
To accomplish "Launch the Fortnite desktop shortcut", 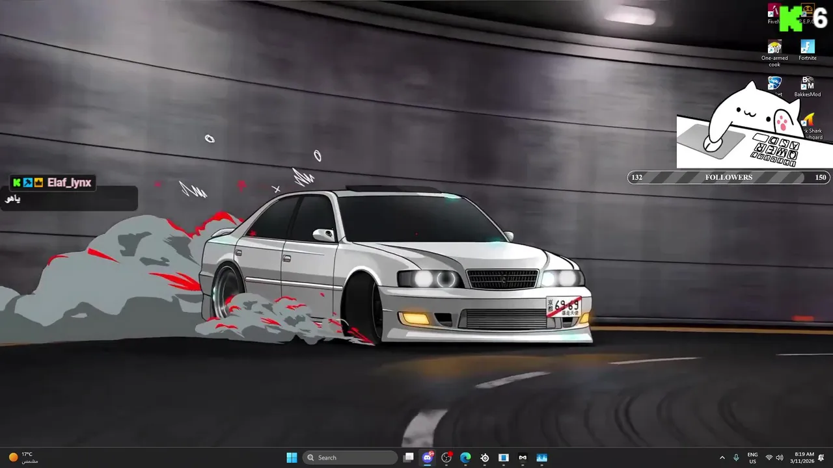I will (x=808, y=51).
